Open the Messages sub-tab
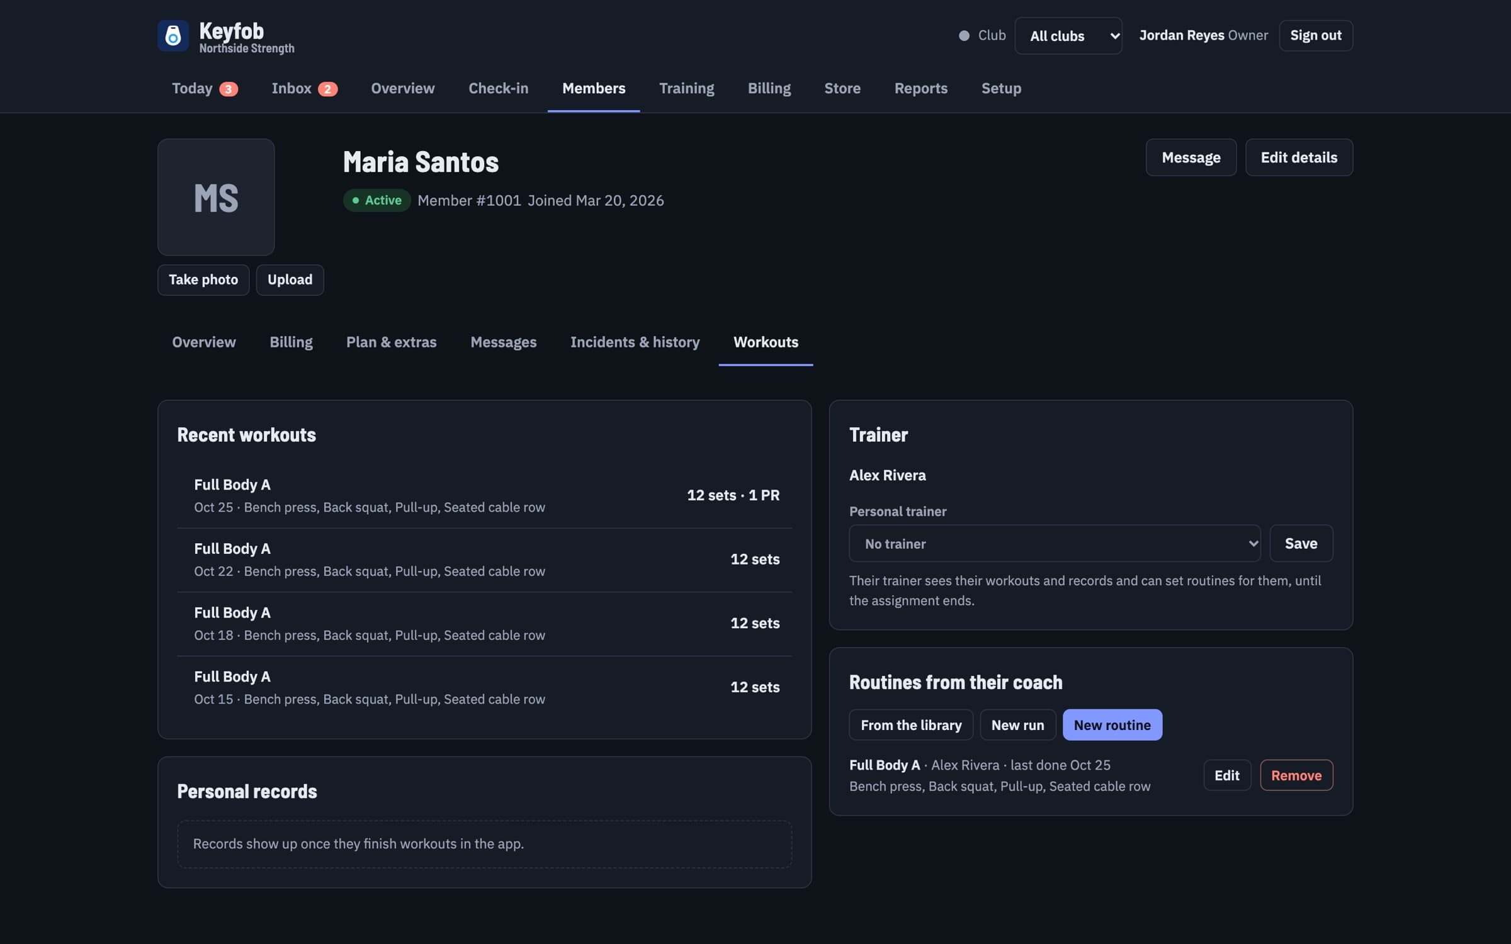Image resolution: width=1511 pixels, height=944 pixels. [503, 342]
